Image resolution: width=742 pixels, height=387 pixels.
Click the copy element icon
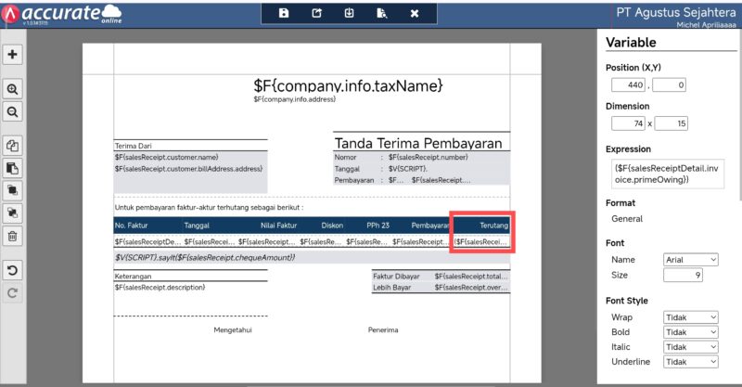tap(13, 146)
